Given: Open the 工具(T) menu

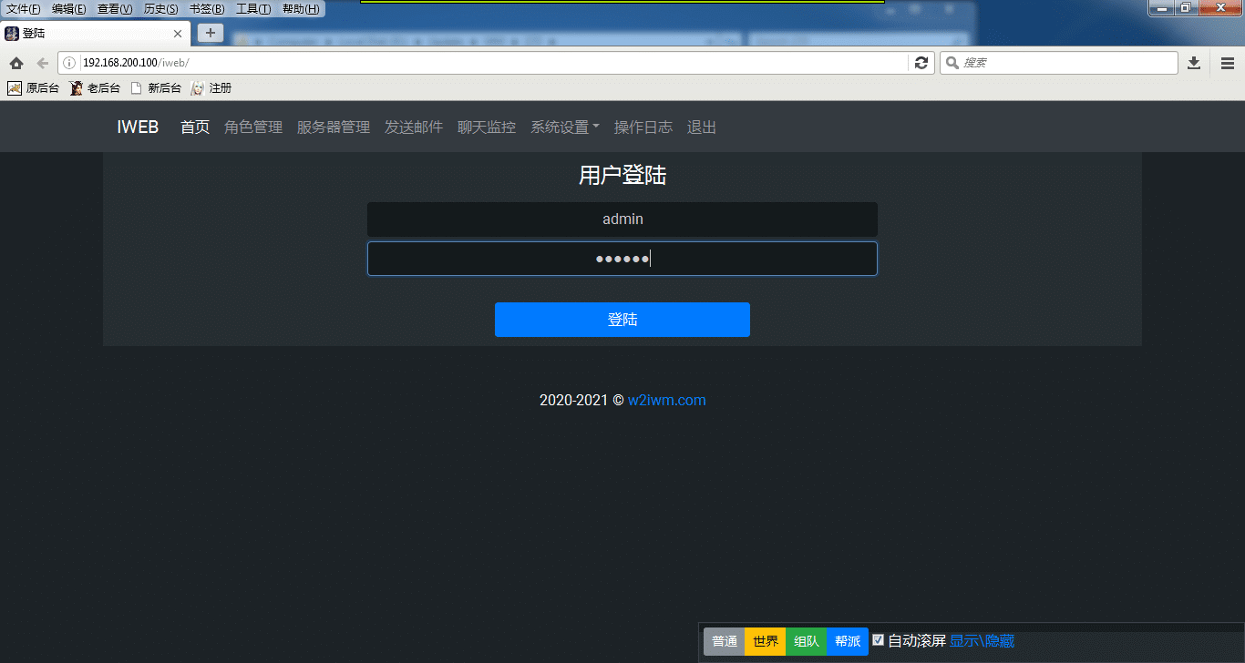Looking at the screenshot, I should point(253,9).
